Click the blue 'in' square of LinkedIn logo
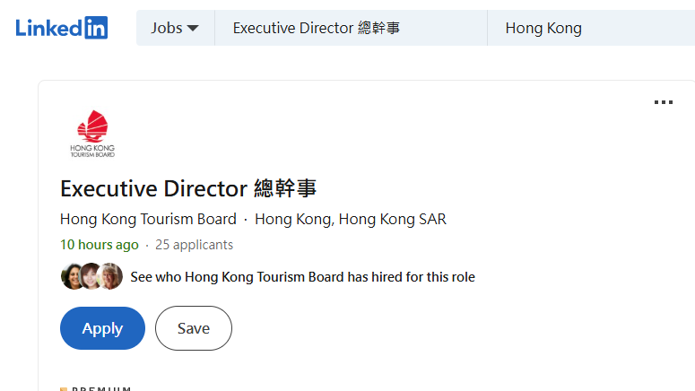The height and width of the screenshot is (391, 695). 96,28
